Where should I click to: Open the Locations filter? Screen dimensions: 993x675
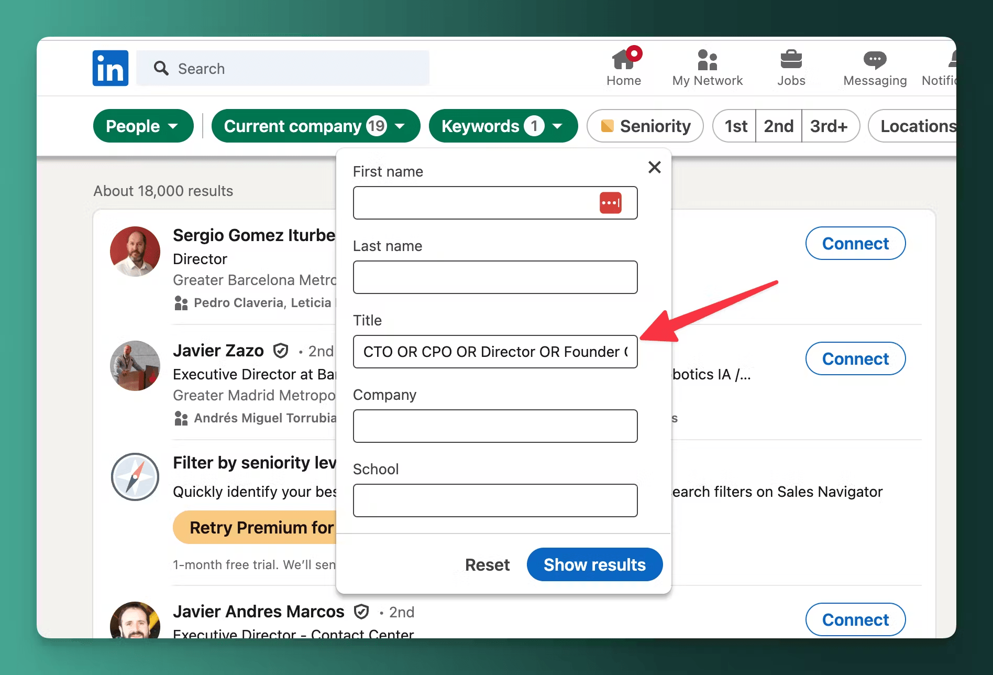tap(917, 126)
